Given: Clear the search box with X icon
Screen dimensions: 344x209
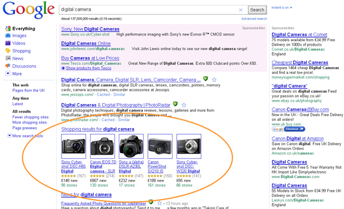Looking at the screenshot, I should 241,10.
